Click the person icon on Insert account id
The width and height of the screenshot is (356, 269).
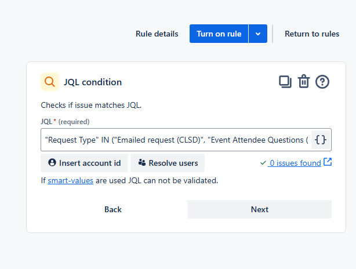coord(52,163)
